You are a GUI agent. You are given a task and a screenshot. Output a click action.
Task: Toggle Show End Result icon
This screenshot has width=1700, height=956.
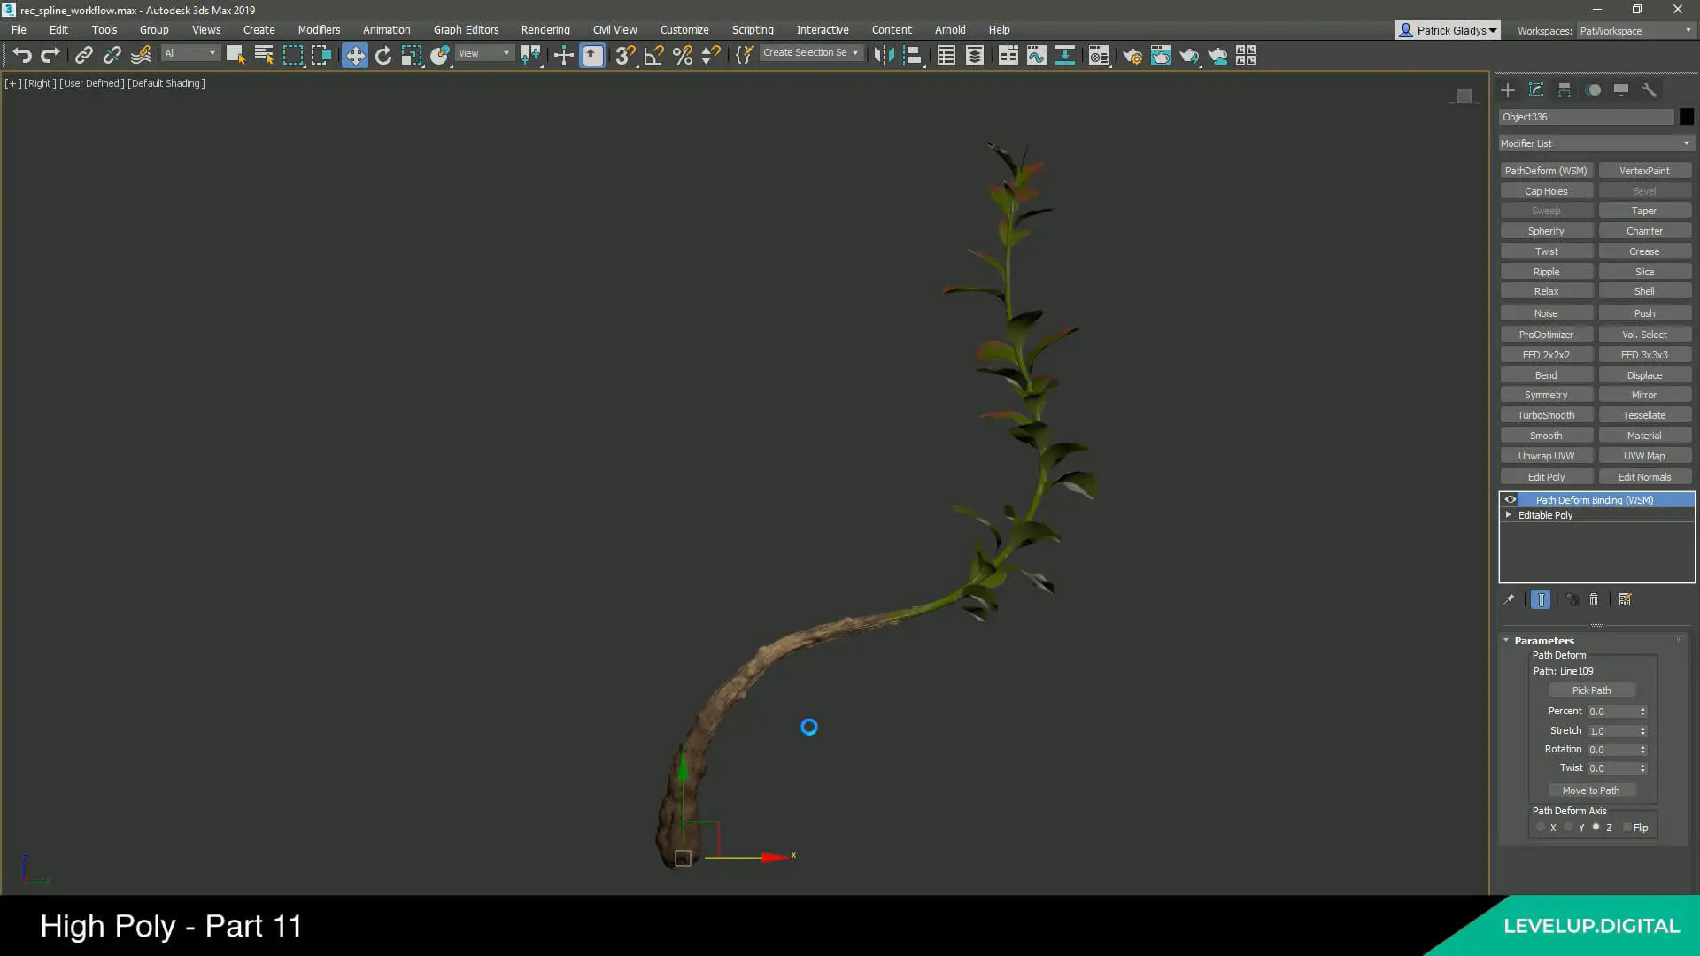coord(1541,599)
